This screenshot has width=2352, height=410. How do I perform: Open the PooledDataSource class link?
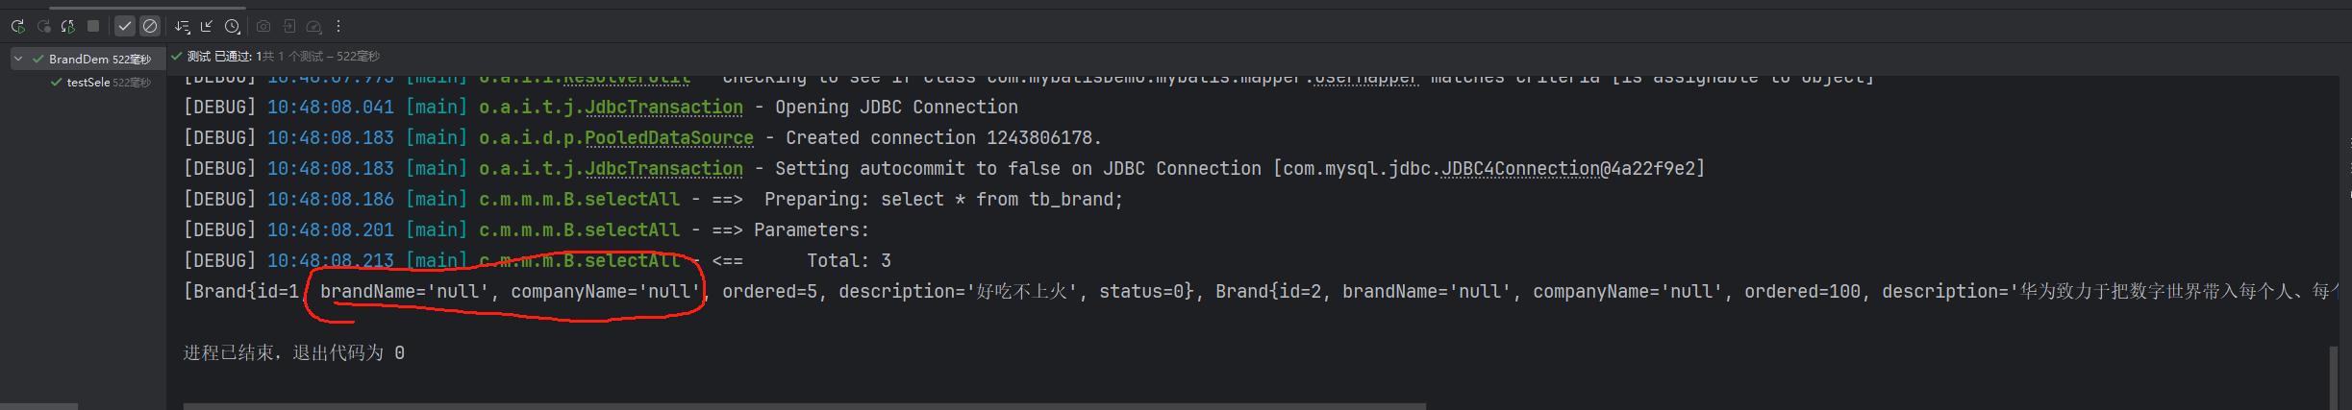pyautogui.click(x=669, y=137)
